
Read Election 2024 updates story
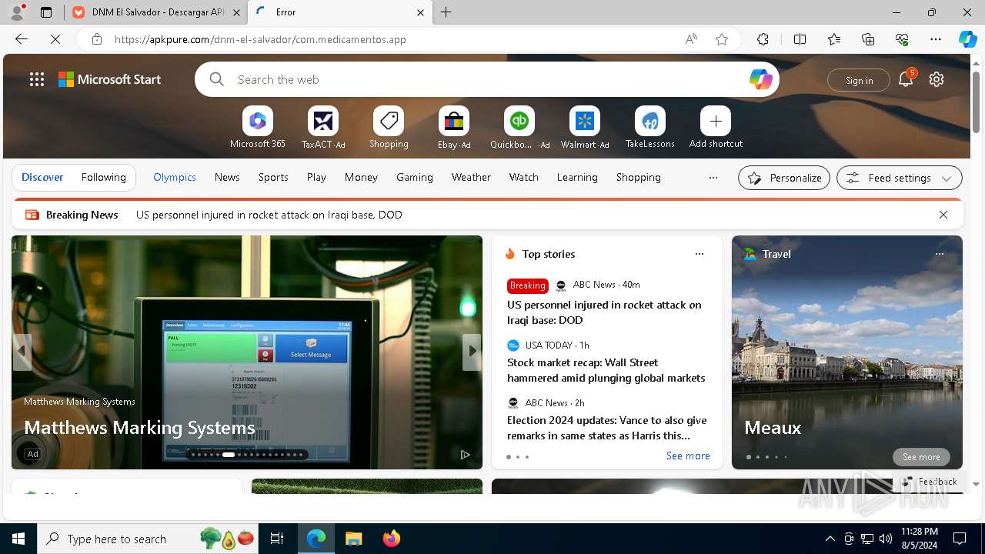pos(606,428)
